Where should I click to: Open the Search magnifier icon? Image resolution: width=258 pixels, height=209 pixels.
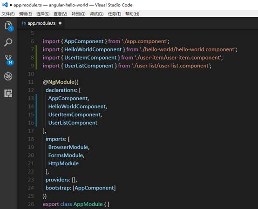8,42
